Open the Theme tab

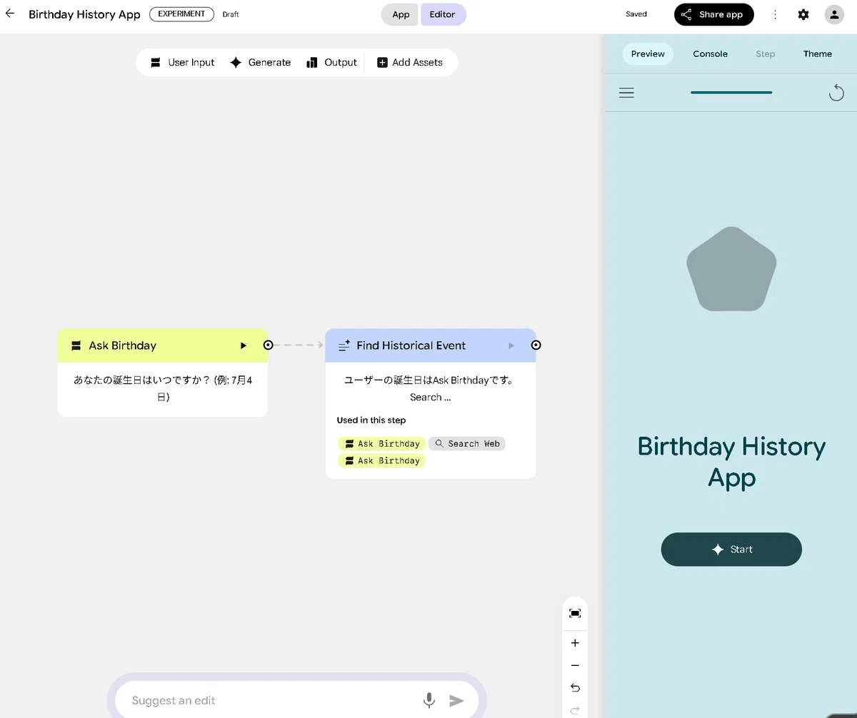click(818, 54)
